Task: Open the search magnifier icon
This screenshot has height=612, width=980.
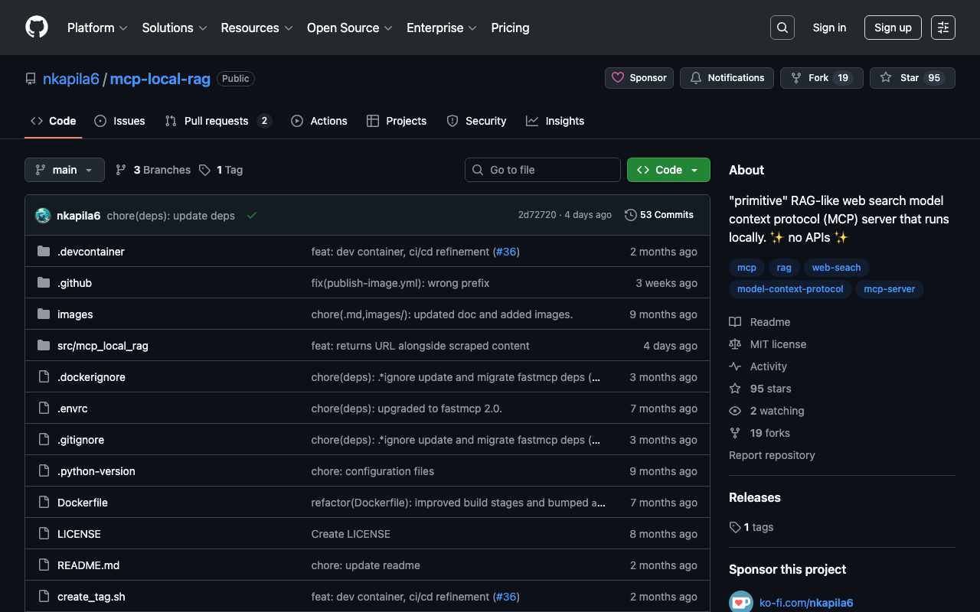Action: click(782, 28)
